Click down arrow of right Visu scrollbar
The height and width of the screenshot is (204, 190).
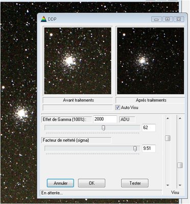click(x=180, y=185)
